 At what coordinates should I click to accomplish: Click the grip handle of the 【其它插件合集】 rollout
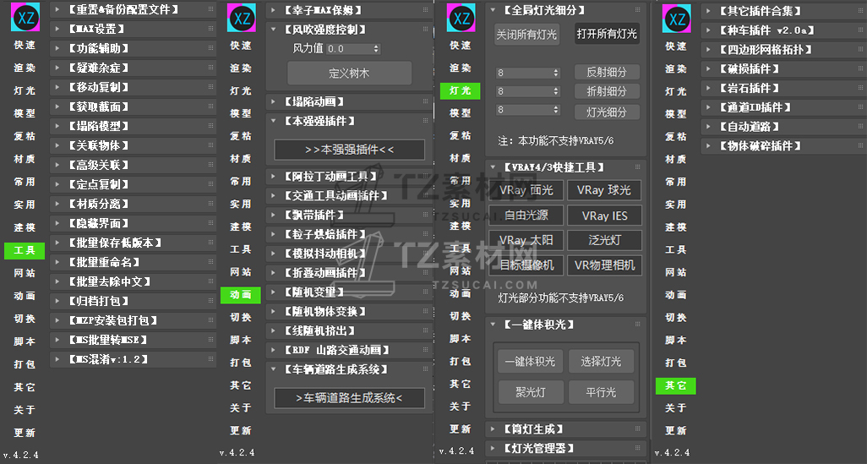pyautogui.click(x=861, y=10)
